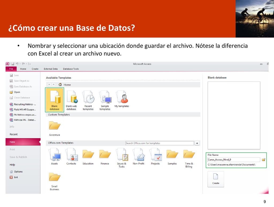Screen dimensions: 274x207
Task: Click the Home icon in template navigation
Action: (60, 85)
